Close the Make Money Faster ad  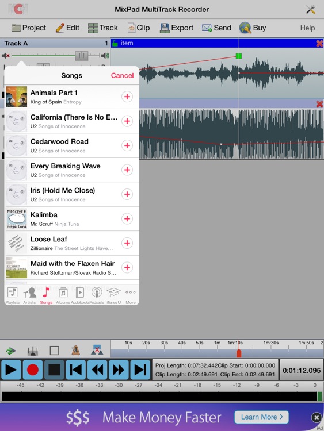tap(317, 418)
